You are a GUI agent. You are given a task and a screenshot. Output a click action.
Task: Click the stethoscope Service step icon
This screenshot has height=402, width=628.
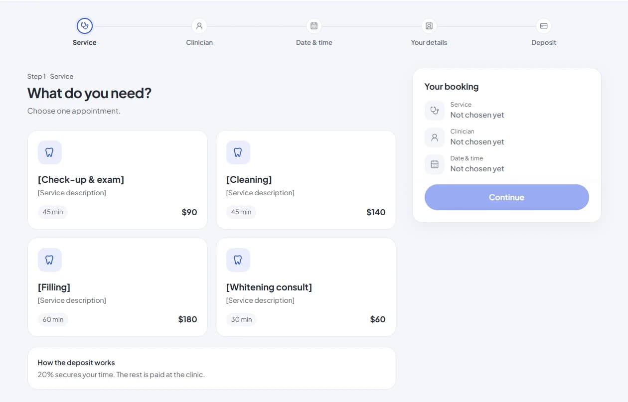pyautogui.click(x=85, y=25)
